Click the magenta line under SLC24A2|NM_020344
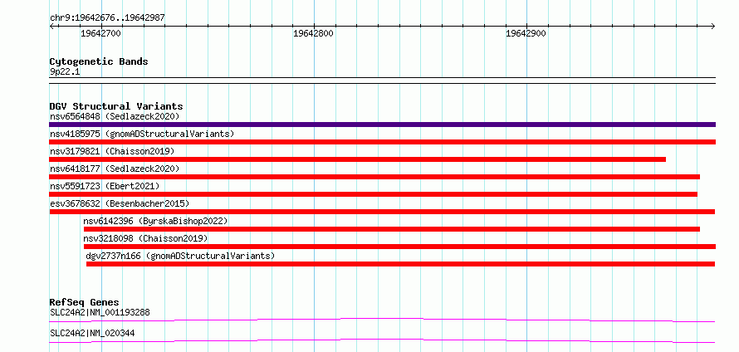 [x=382, y=340]
